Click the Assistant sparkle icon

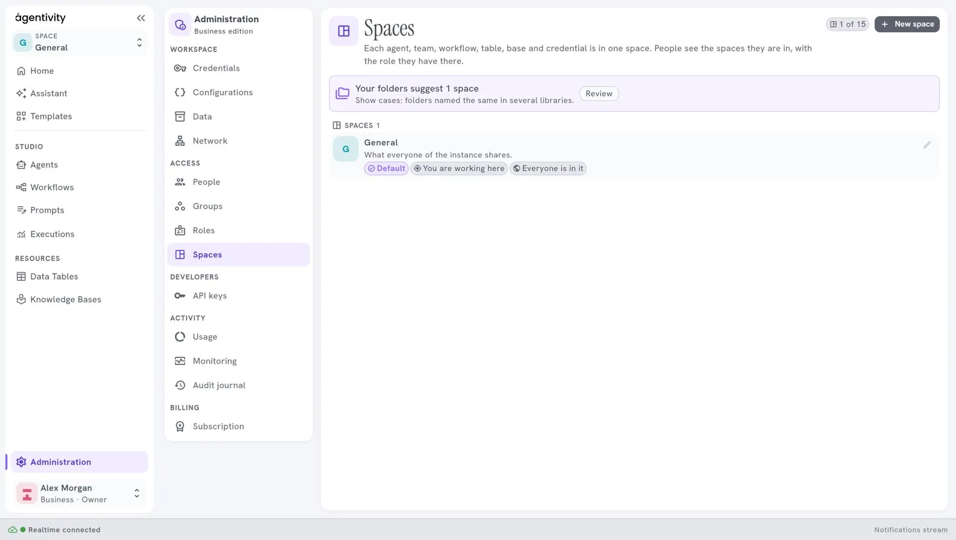(x=21, y=93)
